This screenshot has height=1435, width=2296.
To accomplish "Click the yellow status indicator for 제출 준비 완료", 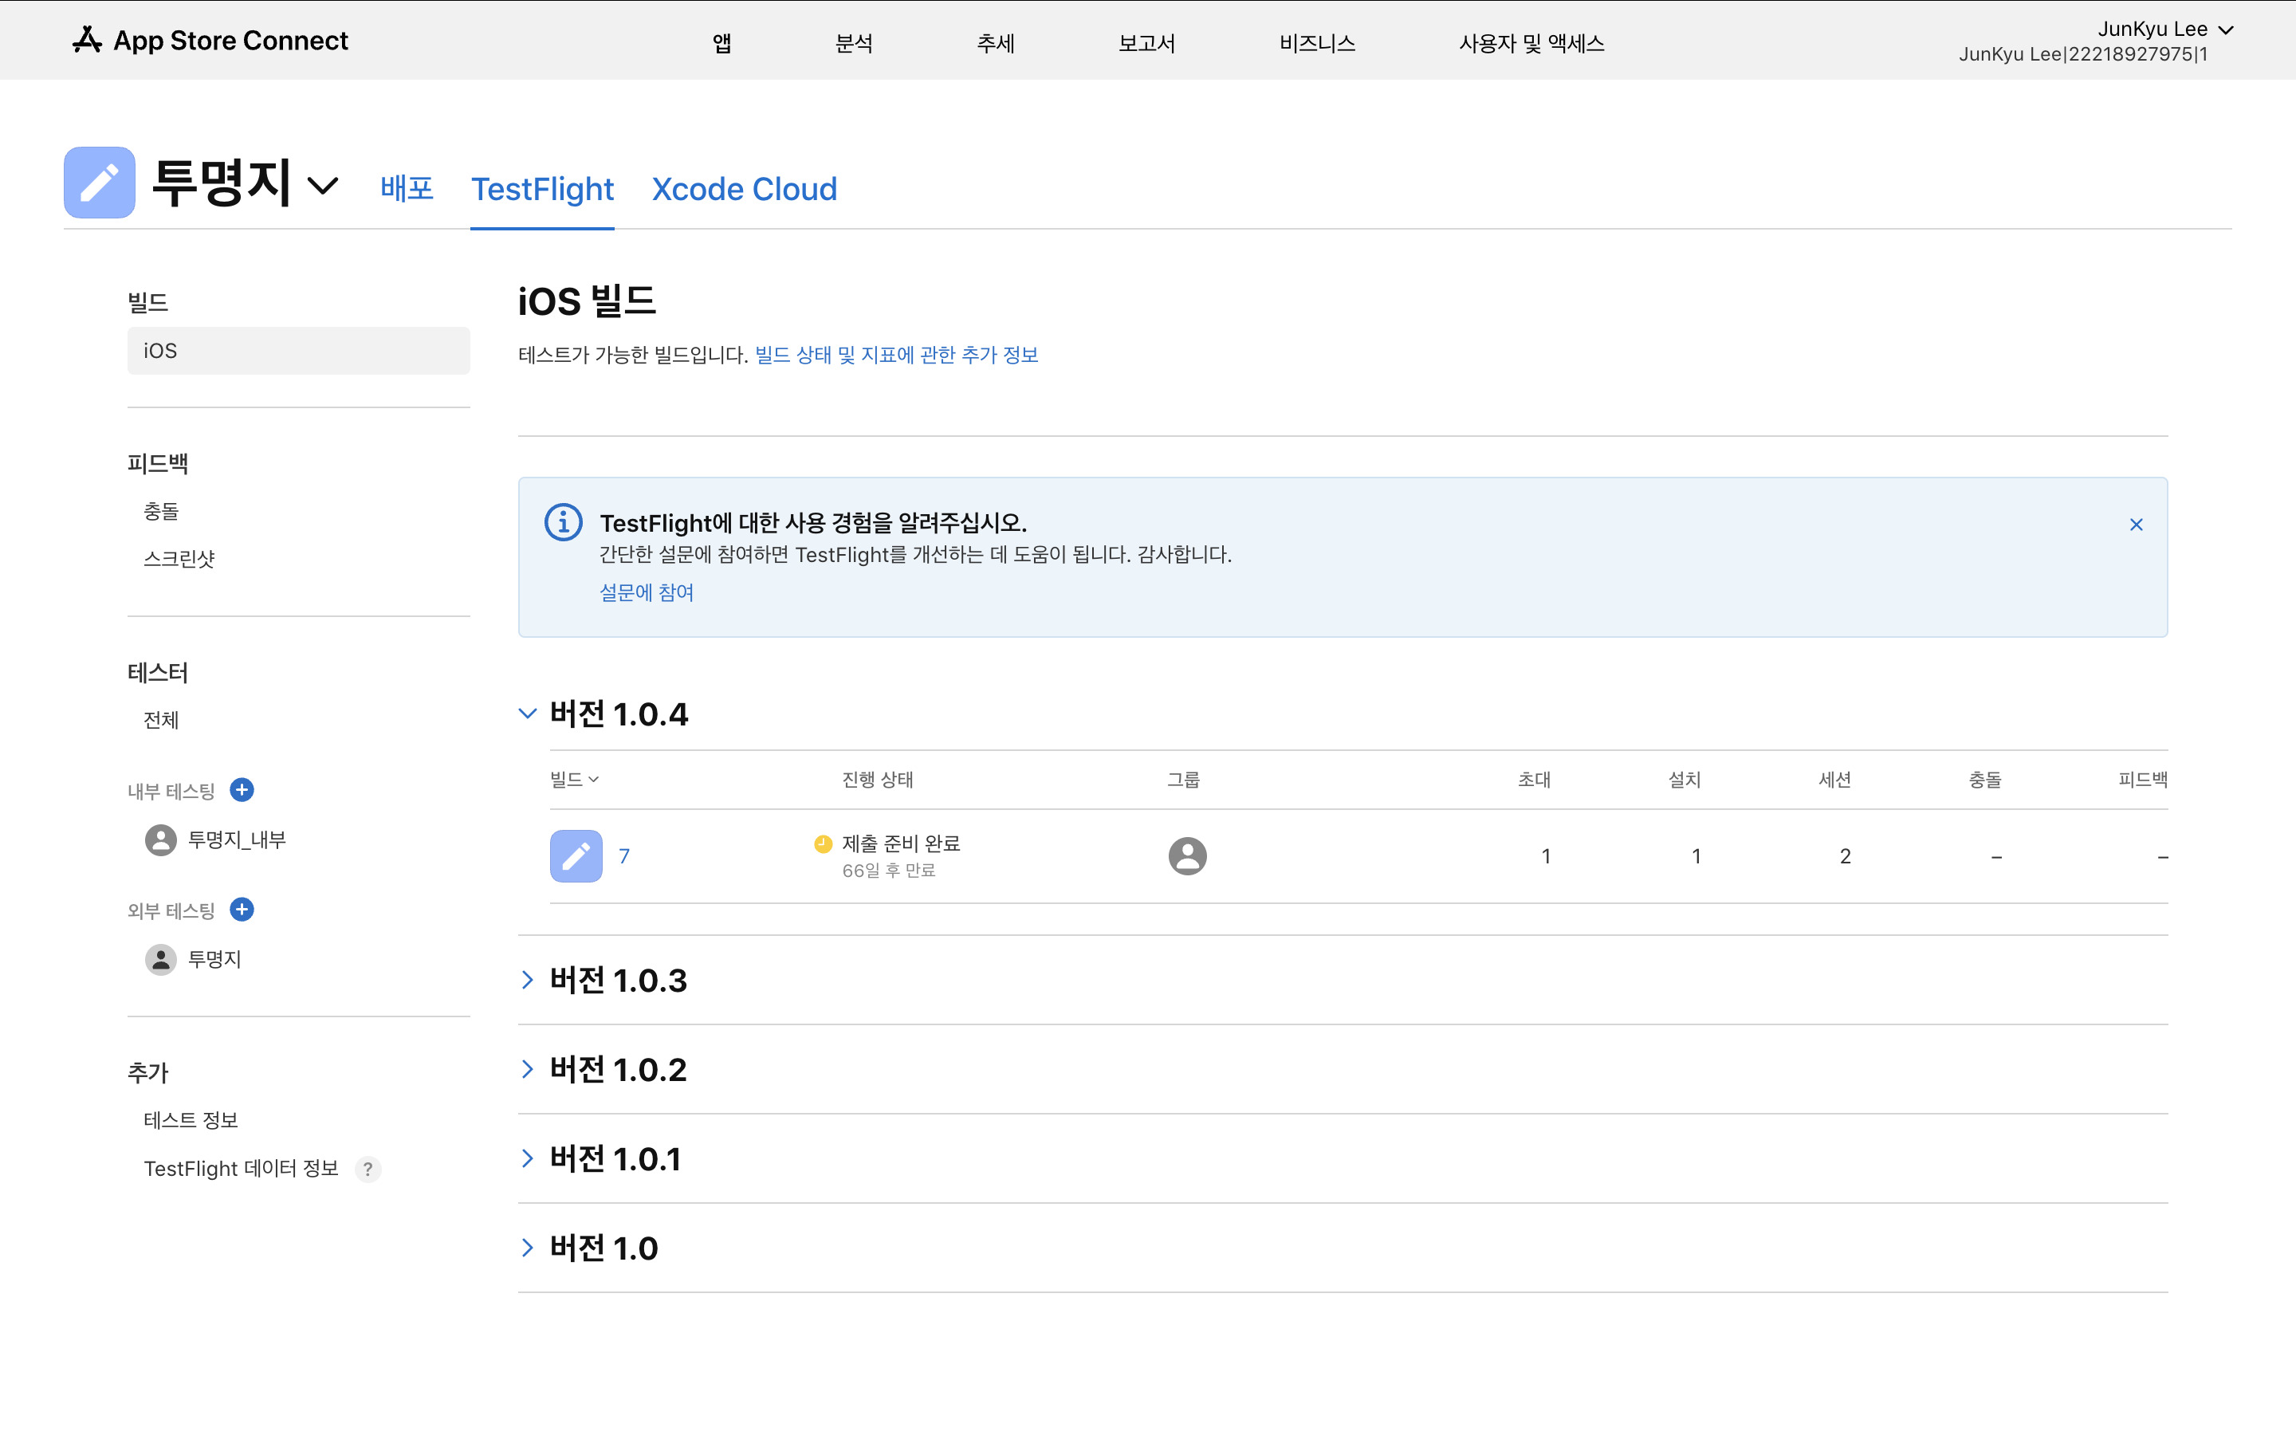I will tap(823, 843).
